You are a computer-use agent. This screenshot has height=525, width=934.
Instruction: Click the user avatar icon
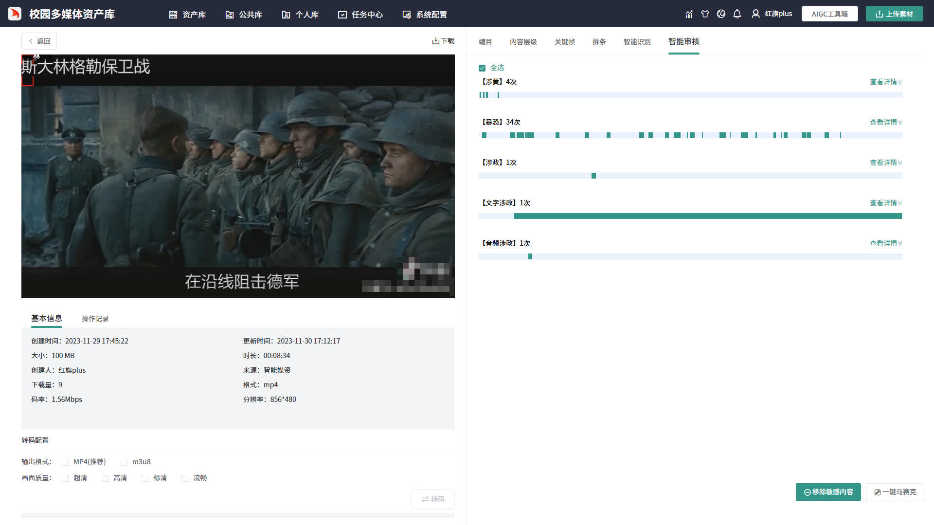pos(755,14)
